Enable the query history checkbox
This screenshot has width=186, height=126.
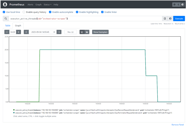(24, 12)
